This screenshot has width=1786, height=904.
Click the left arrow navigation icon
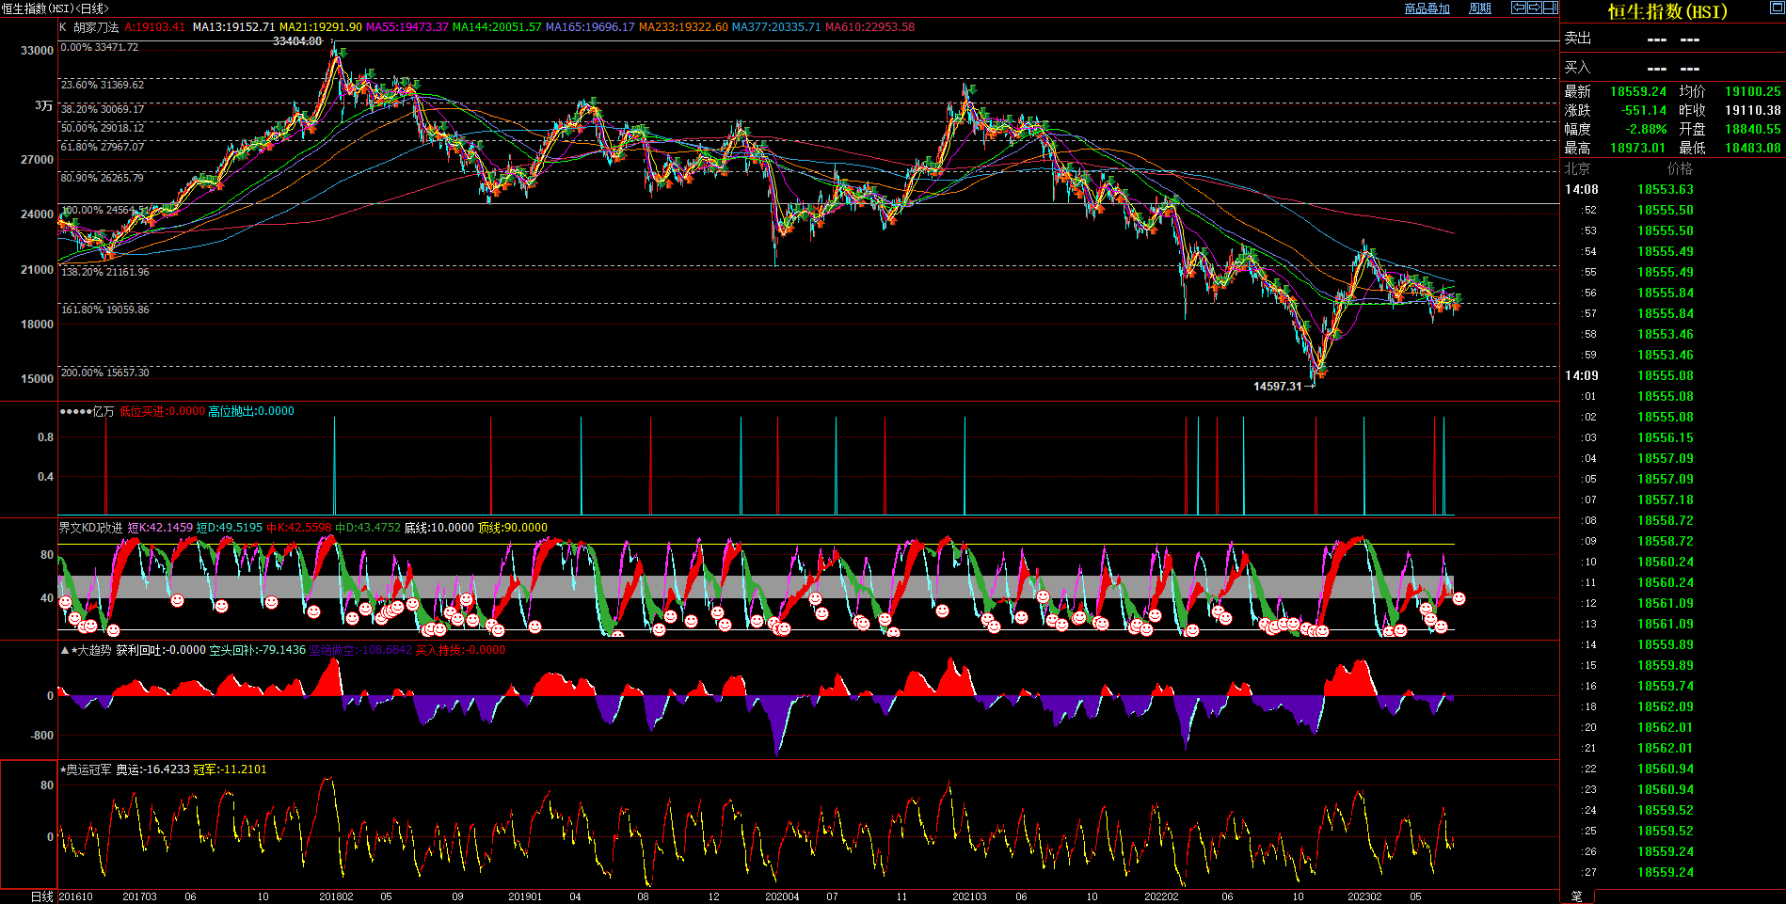1519,8
